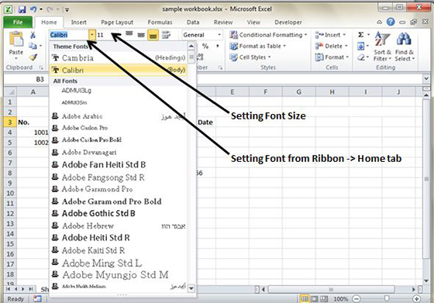Open Format cells menu

coord(332,57)
